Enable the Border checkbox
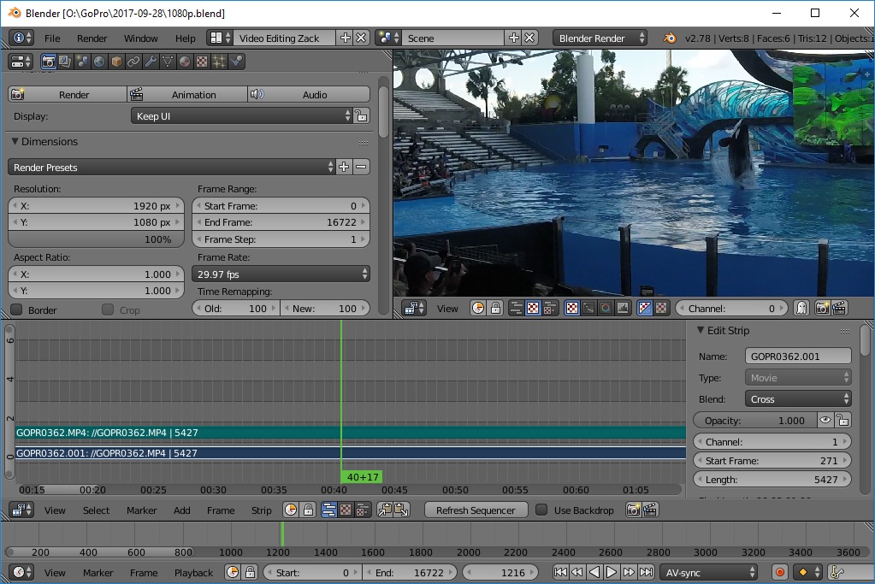The image size is (875, 584). 16,310
